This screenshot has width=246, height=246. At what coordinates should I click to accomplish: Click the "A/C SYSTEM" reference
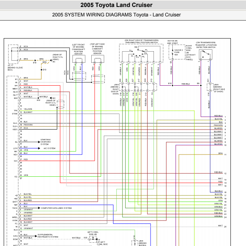click(50, 148)
